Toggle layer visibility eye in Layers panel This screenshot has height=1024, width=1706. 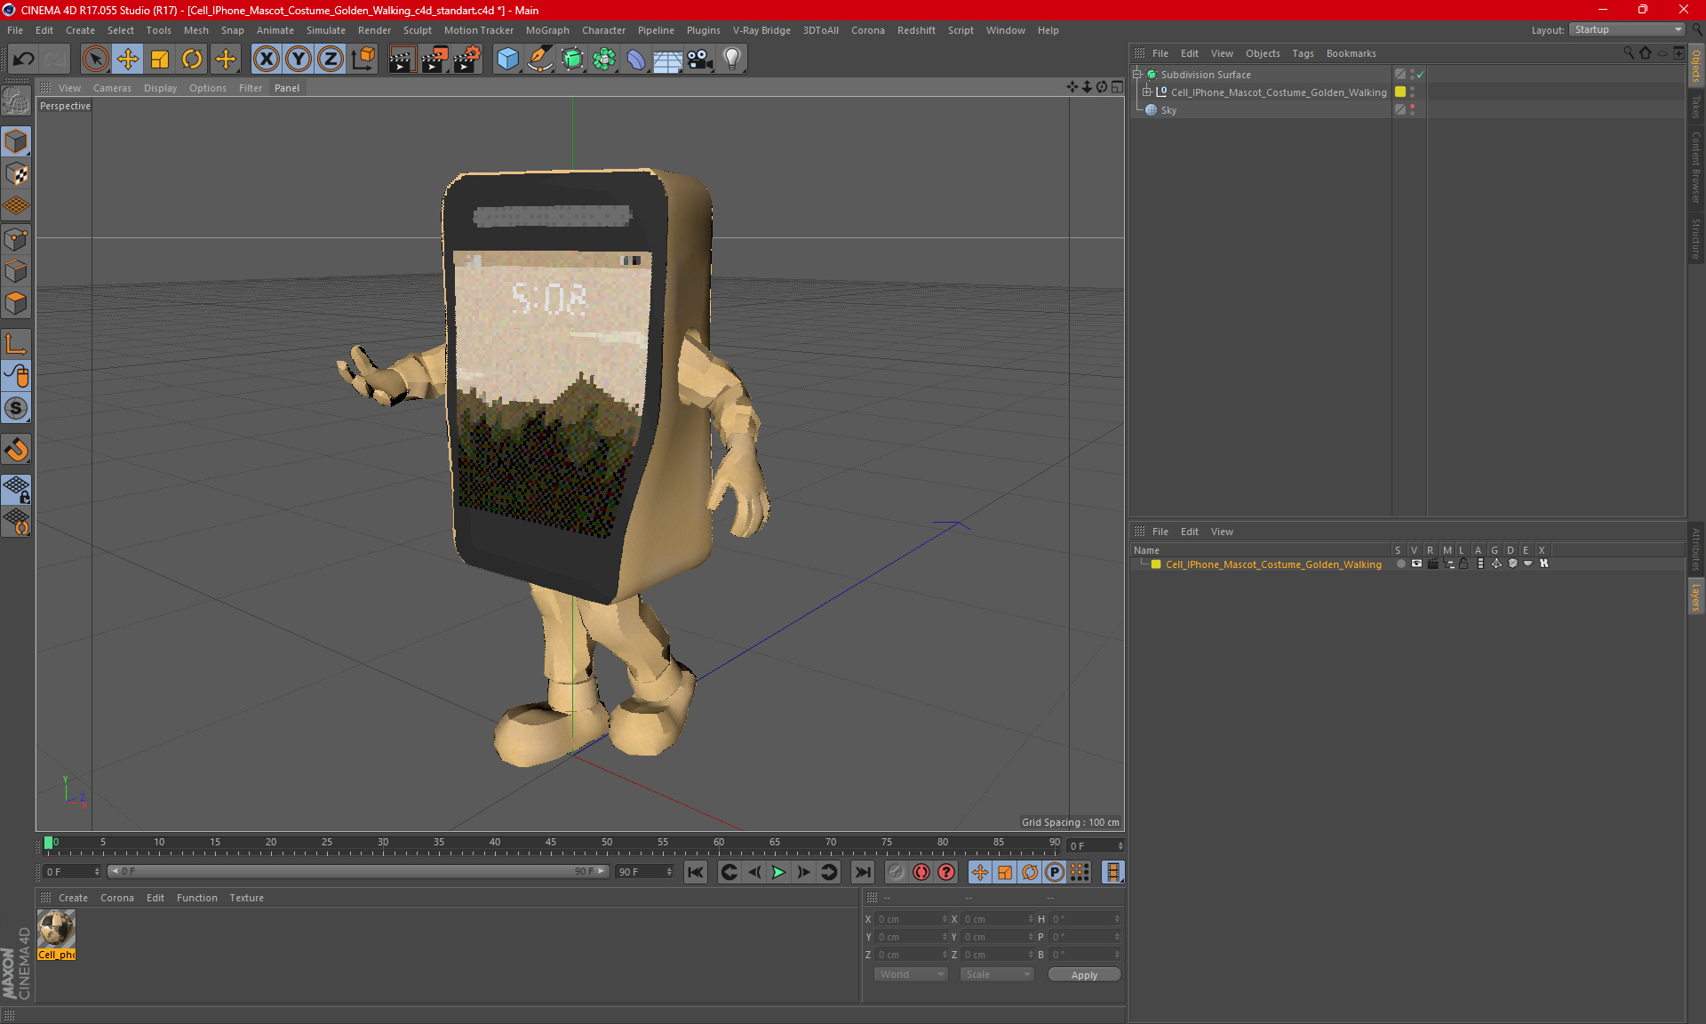point(1416,564)
